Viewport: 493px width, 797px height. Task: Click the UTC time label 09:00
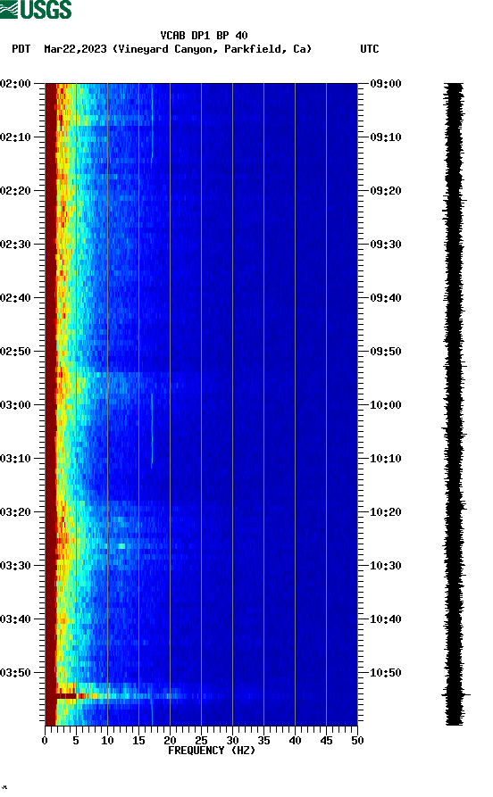tap(386, 83)
